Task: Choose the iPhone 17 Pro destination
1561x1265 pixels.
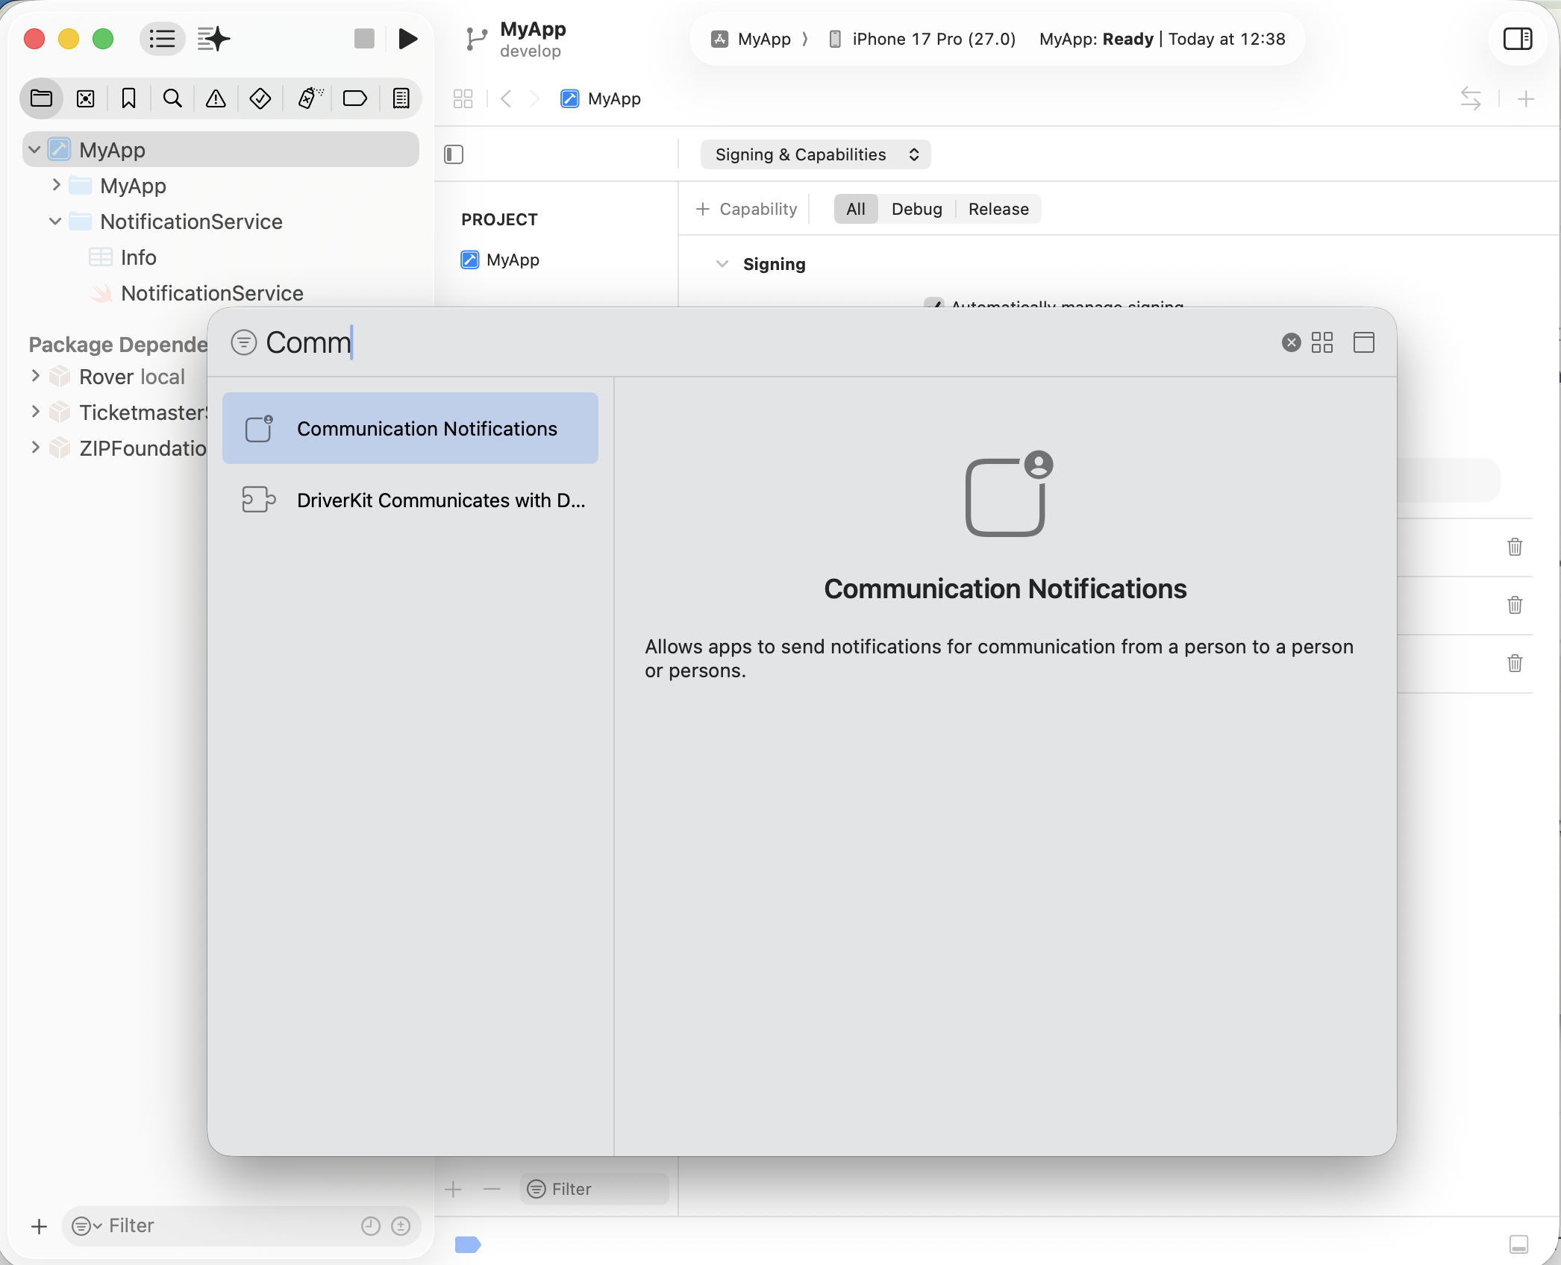Action: (x=922, y=39)
